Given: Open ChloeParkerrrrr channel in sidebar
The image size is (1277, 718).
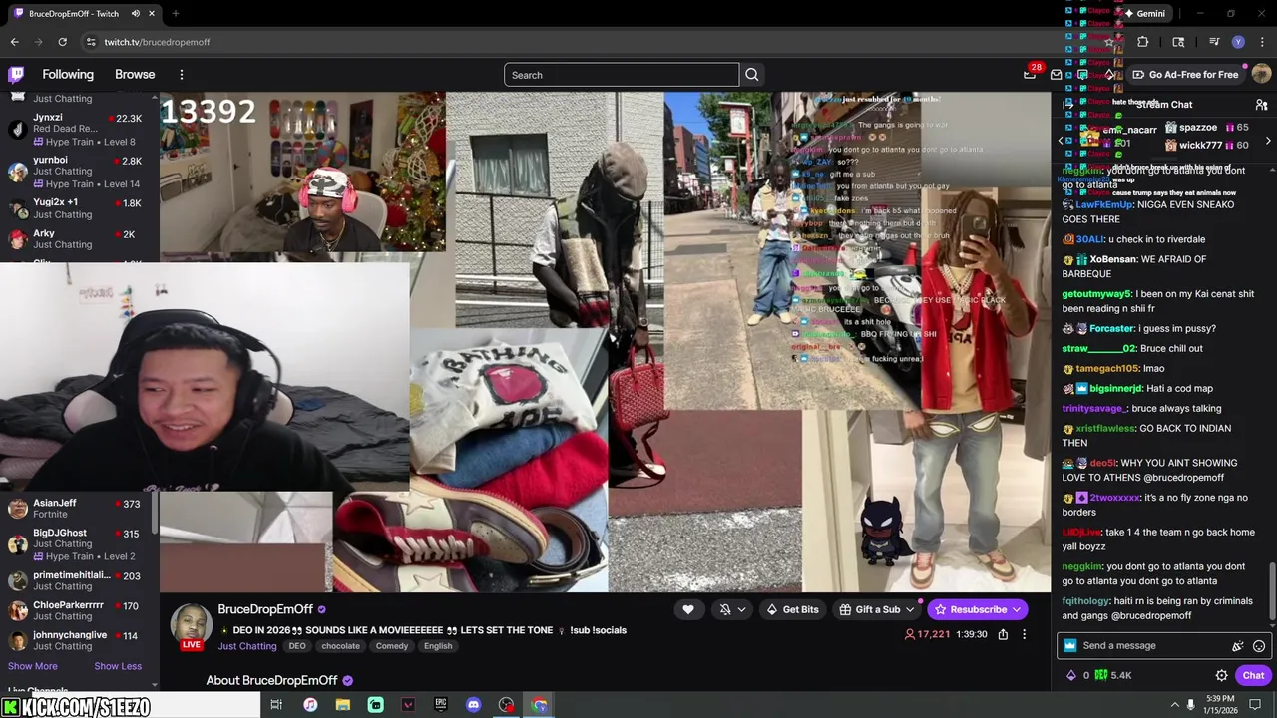Looking at the screenshot, I should tap(80, 610).
